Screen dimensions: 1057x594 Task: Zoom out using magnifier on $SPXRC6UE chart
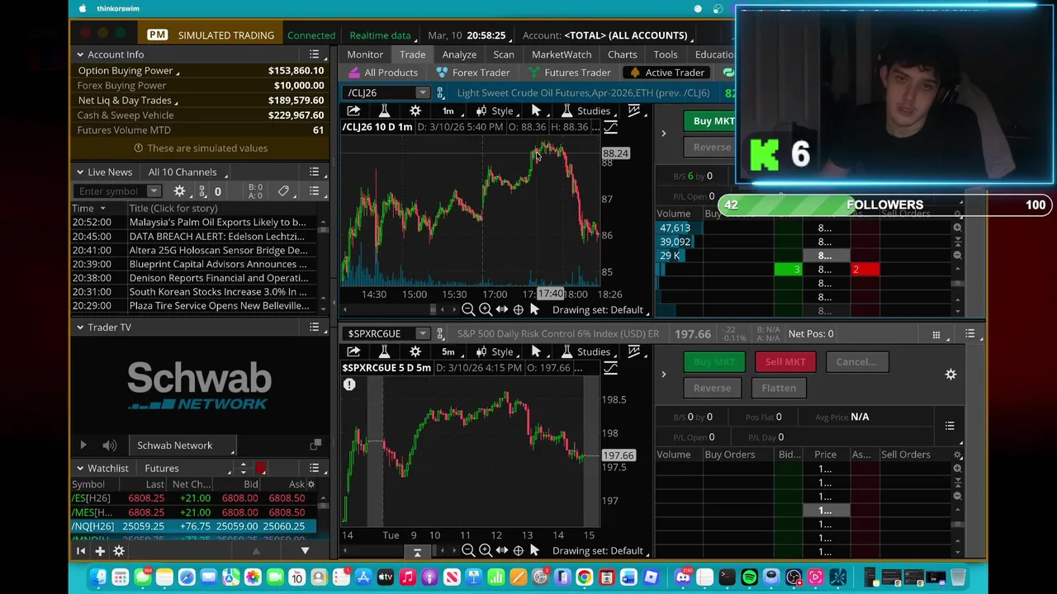click(x=468, y=550)
